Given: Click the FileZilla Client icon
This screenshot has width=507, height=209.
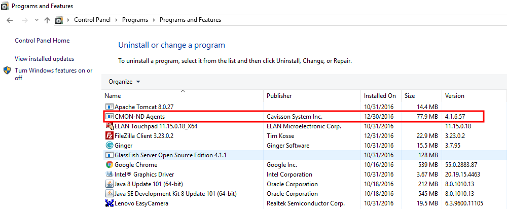Looking at the screenshot, I should [x=110, y=136].
